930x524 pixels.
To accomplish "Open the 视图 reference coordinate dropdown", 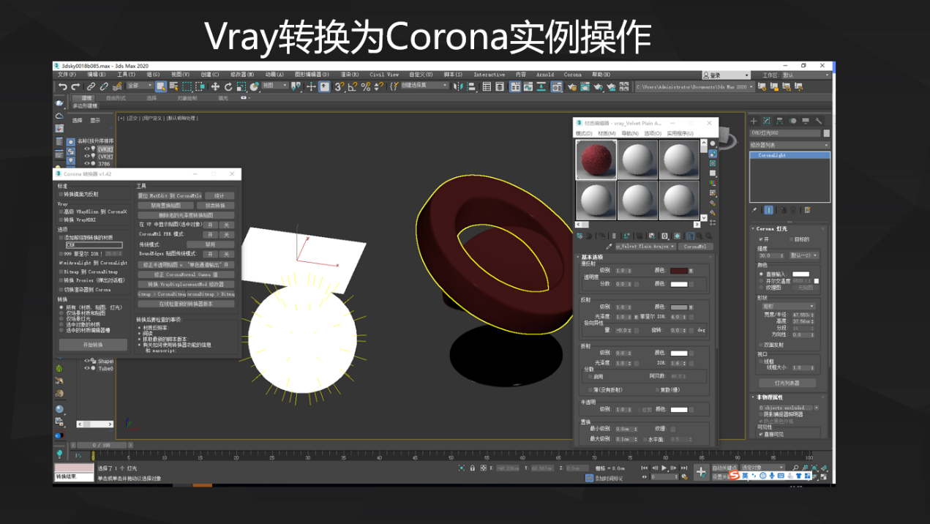I will click(275, 86).
